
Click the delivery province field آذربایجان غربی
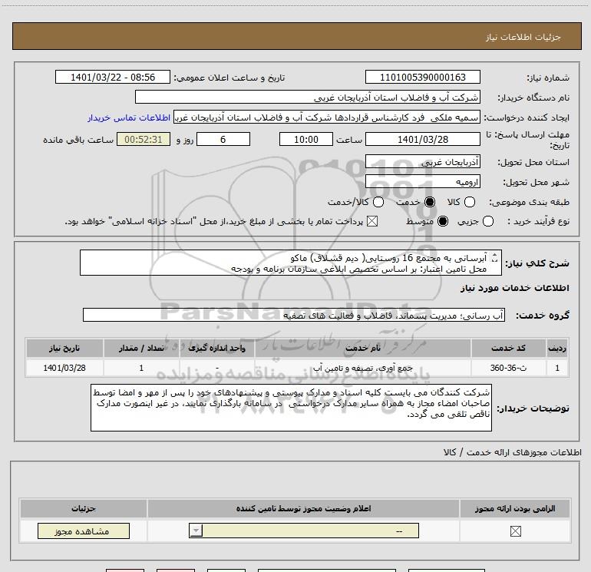coord(422,162)
